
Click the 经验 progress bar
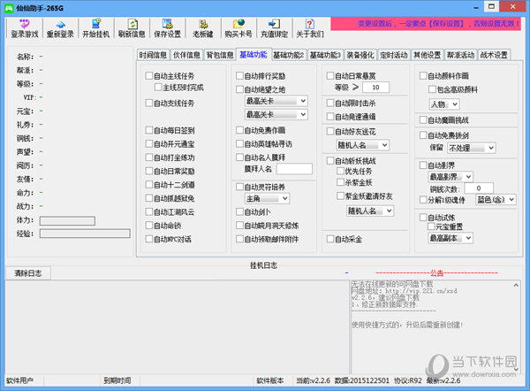click(85, 234)
